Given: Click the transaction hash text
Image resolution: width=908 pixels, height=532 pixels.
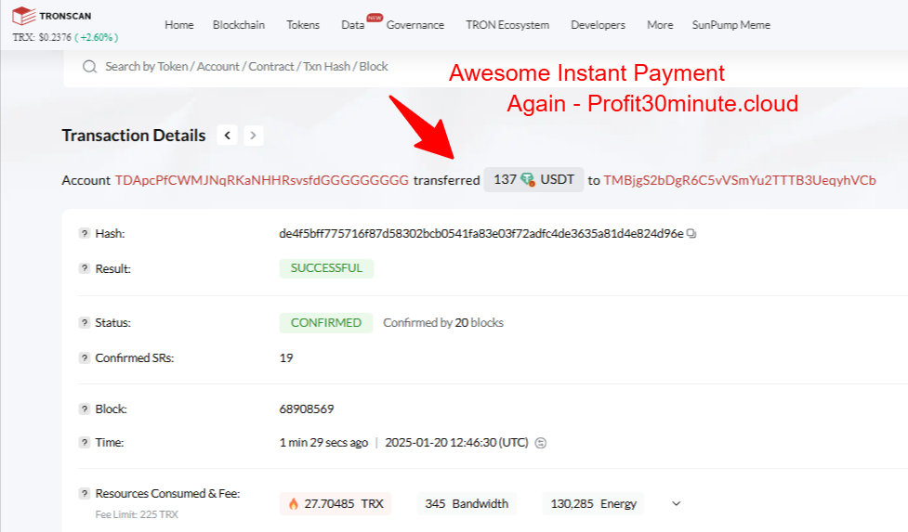Looking at the screenshot, I should tap(481, 234).
